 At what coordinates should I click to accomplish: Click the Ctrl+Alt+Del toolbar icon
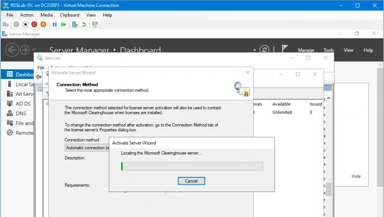click(x=6, y=25)
